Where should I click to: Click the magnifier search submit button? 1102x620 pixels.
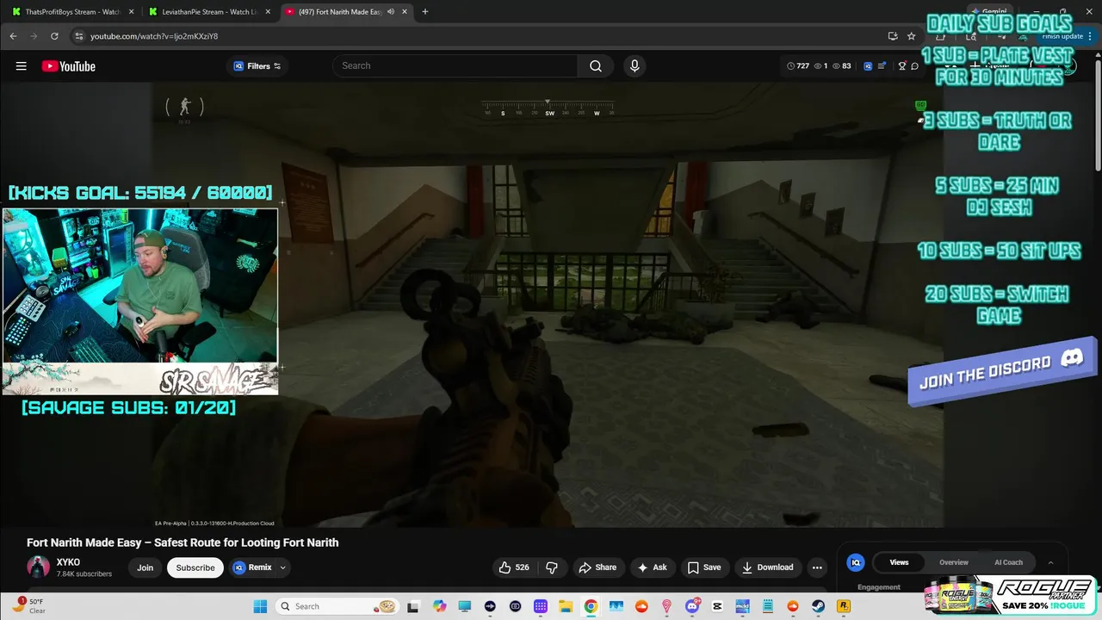point(596,66)
